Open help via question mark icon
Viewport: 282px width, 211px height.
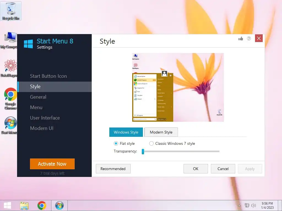point(249,38)
